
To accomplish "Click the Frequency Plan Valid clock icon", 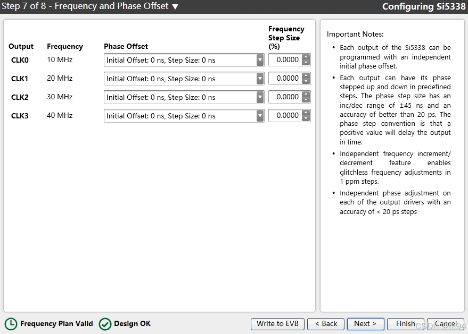I will pyautogui.click(x=11, y=324).
